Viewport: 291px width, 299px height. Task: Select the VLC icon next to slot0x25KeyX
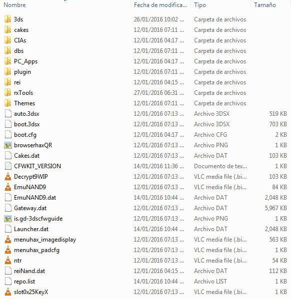(x=8, y=292)
